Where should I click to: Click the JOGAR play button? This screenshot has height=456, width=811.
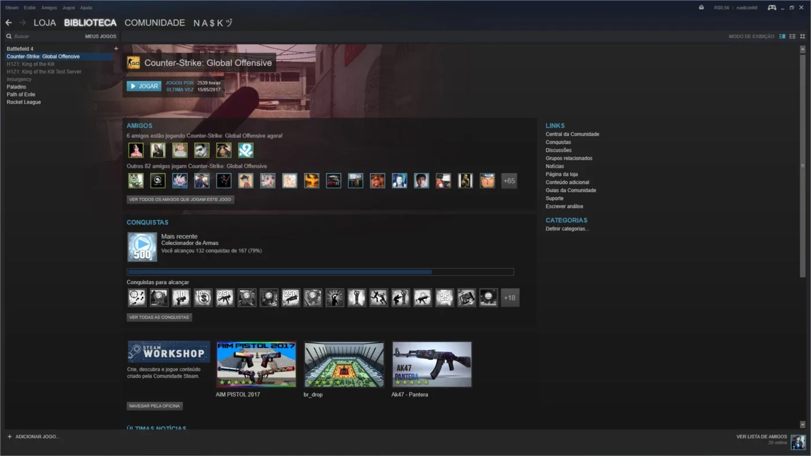click(x=144, y=86)
